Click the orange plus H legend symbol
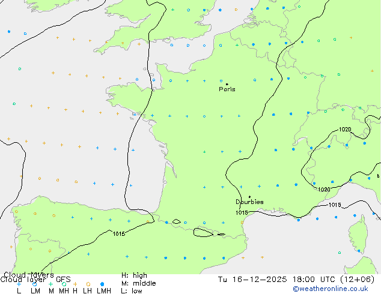The image size is (381, 294). [75, 284]
